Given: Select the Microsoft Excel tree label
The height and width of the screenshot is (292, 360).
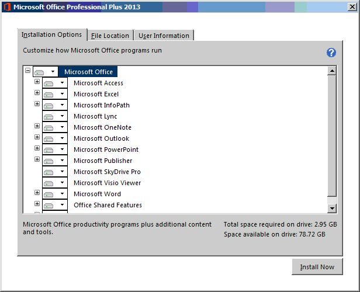Looking at the screenshot, I should coord(96,94).
